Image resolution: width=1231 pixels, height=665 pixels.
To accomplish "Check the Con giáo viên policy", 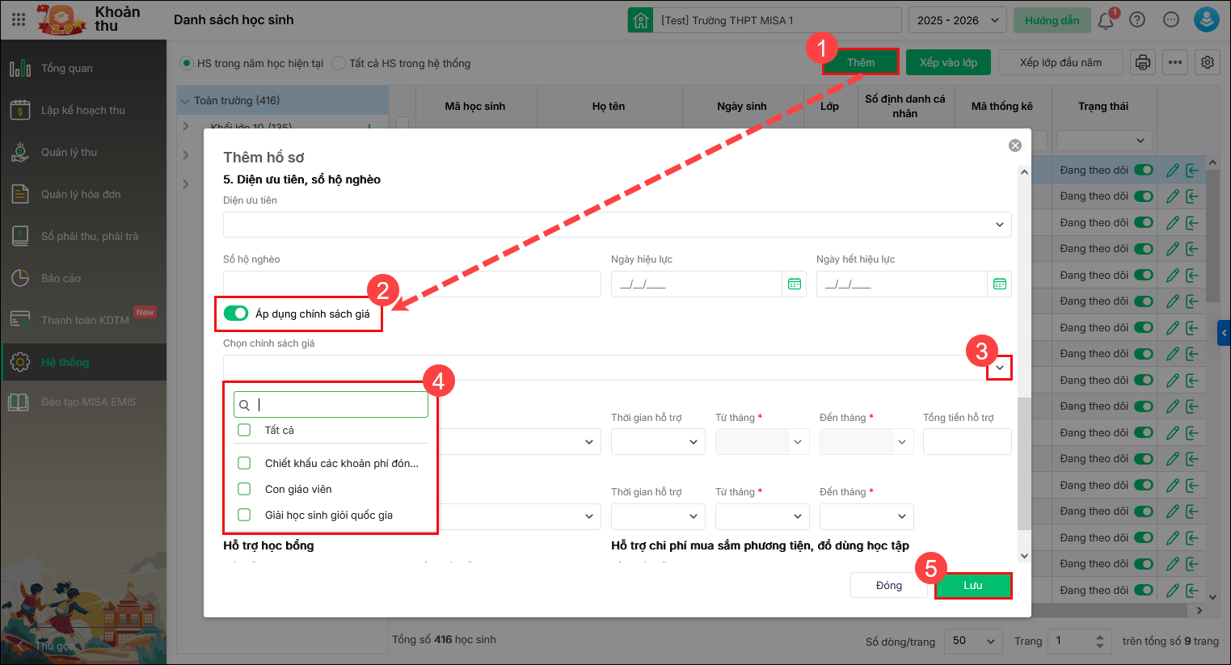I will point(244,489).
